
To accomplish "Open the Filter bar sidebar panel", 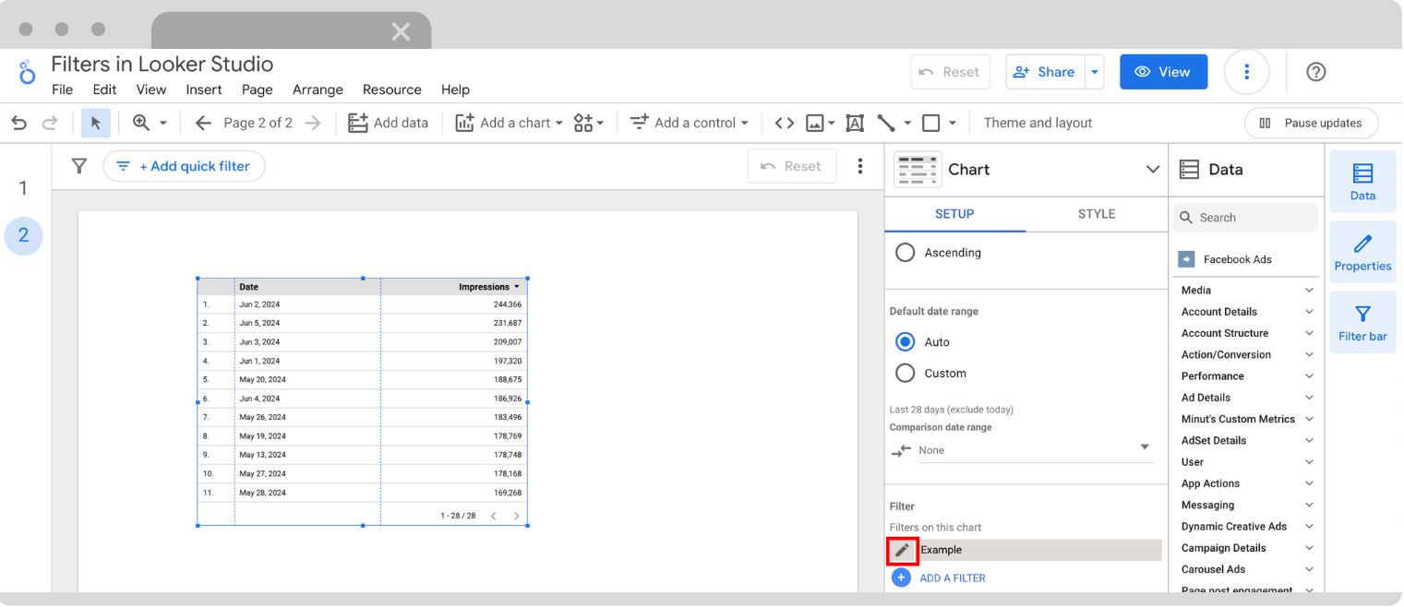I will (1362, 321).
